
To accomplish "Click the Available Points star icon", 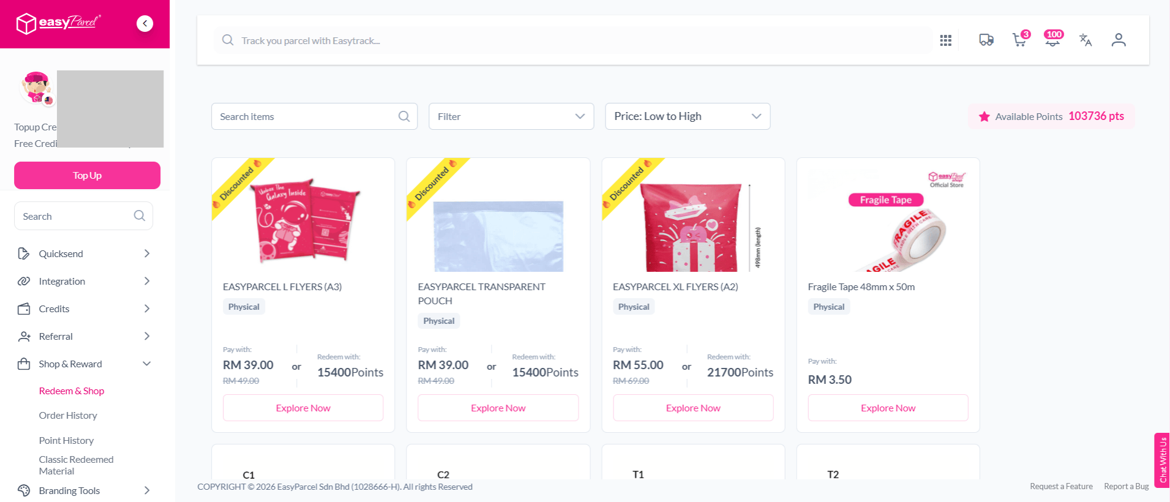I will (984, 116).
